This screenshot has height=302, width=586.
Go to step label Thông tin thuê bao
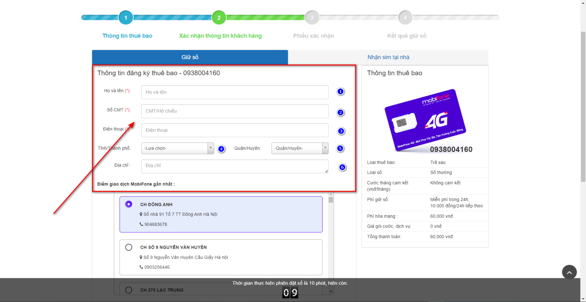point(127,36)
